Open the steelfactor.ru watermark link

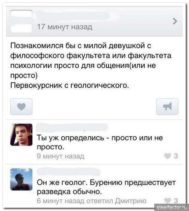tap(172, 207)
